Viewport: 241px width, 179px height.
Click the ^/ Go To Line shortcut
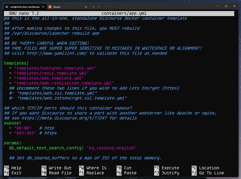[x=208, y=173]
